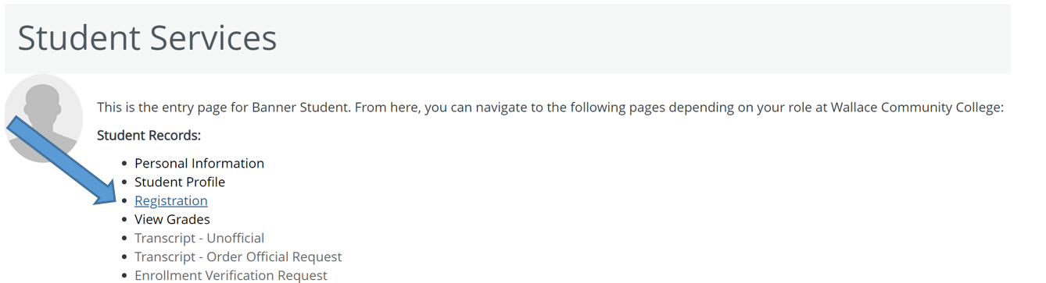The width and height of the screenshot is (1046, 283).
Task: Click the Banner Student intro sentence
Action: (x=550, y=108)
